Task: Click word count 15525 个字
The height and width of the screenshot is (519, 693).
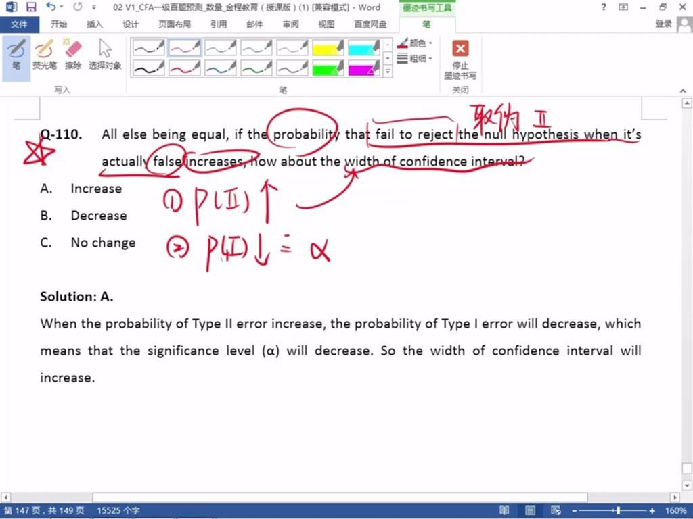Action: pyautogui.click(x=118, y=511)
